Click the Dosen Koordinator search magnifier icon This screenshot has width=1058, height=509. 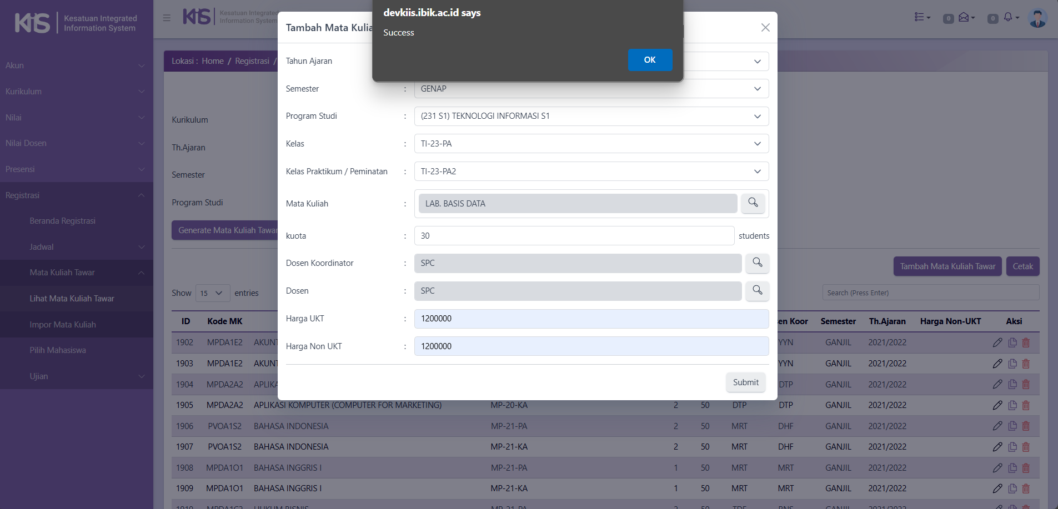[757, 263]
